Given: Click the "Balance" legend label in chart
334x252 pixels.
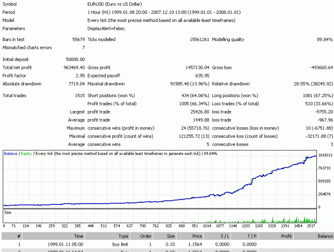Looking at the screenshot, I should tap(11, 153).
